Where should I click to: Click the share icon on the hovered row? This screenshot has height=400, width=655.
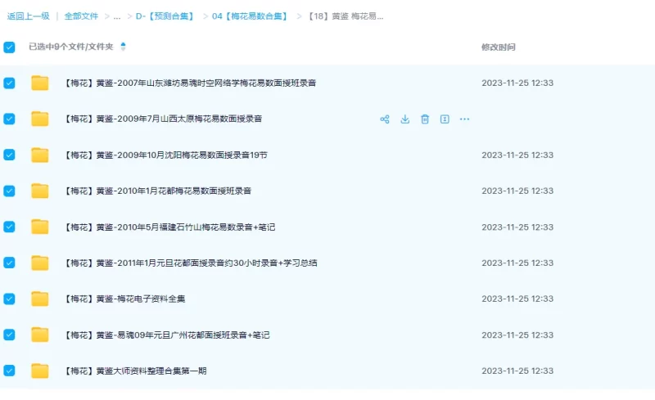coord(384,119)
